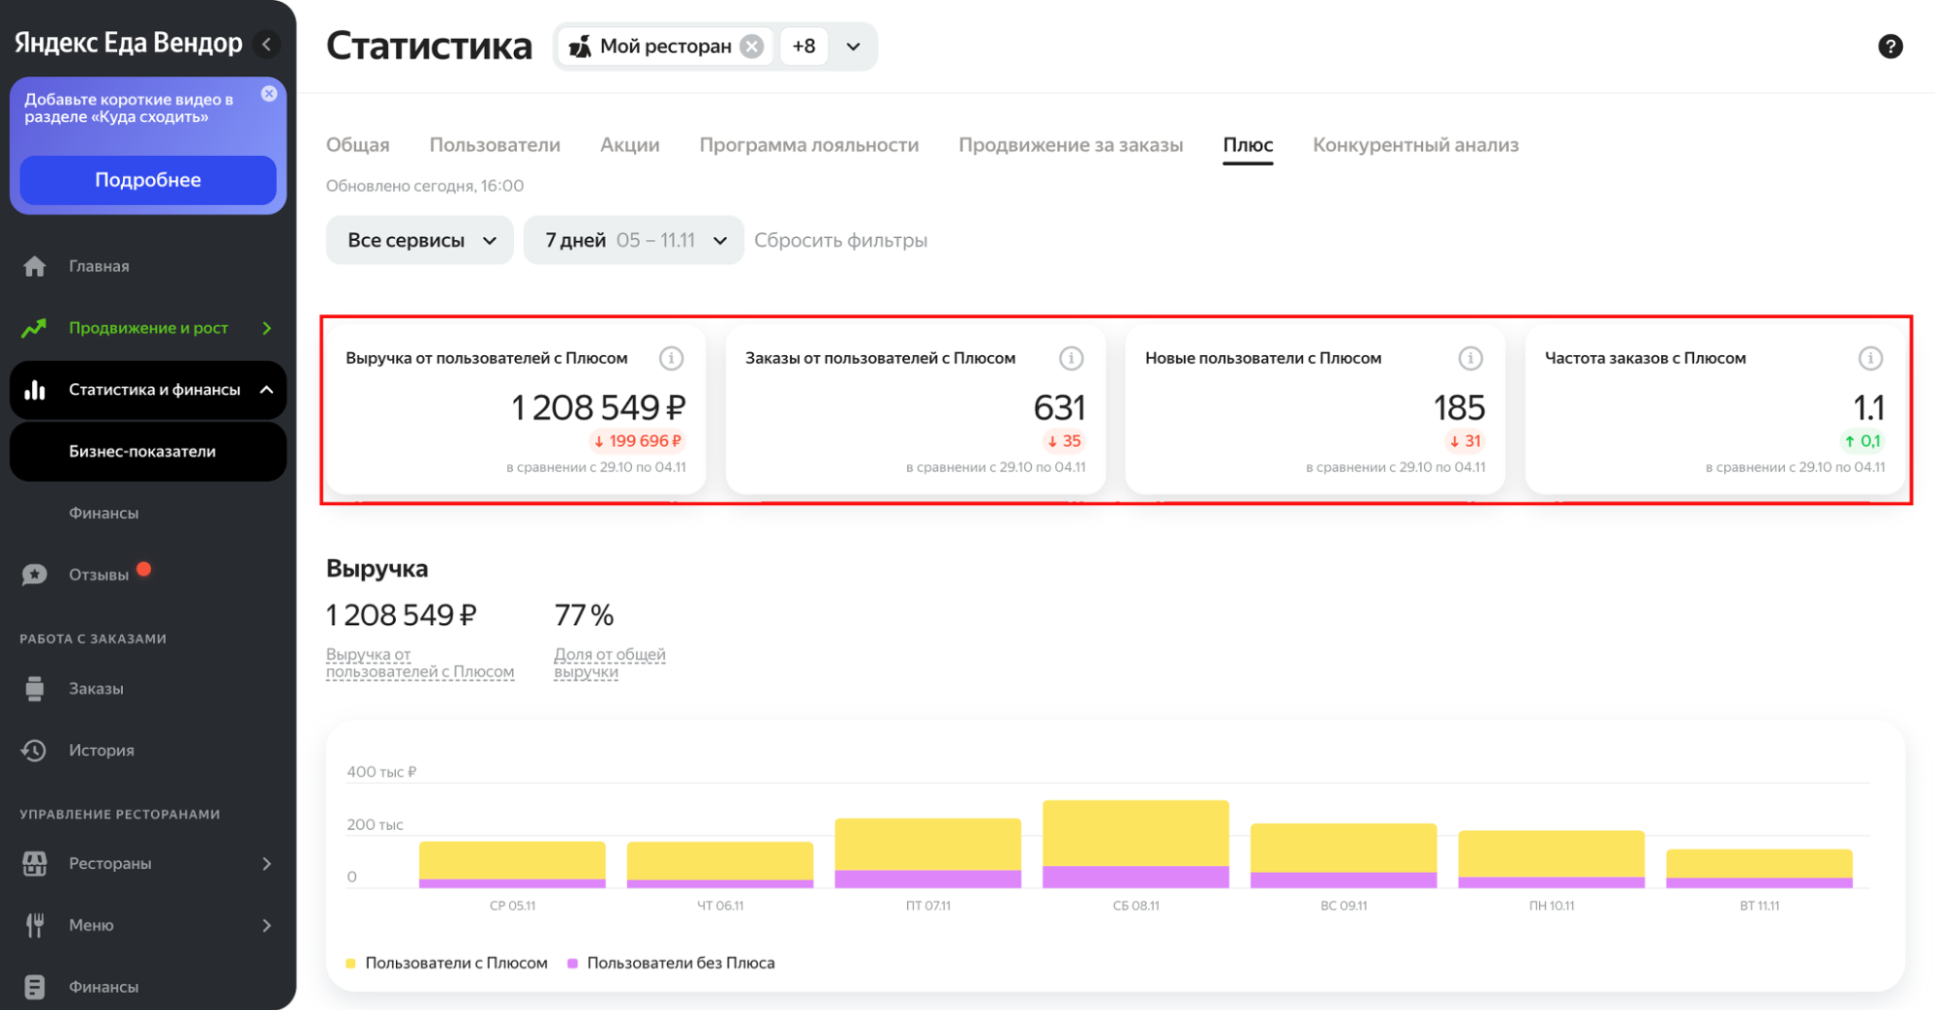Click the СР 05.11 revenue bar
This screenshot has width=1935, height=1011.
[x=512, y=864]
